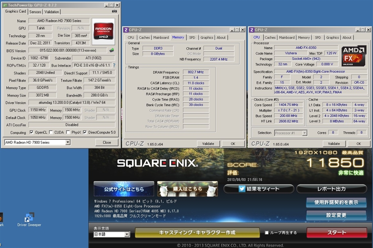Click the CAS# Latency 11.0 clocks value
Viewport: 373px width, 248px height.
(196, 83)
